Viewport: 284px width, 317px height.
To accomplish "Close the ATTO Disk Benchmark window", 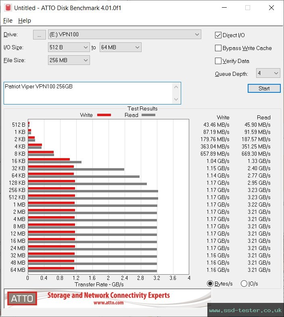I will click(271, 8).
